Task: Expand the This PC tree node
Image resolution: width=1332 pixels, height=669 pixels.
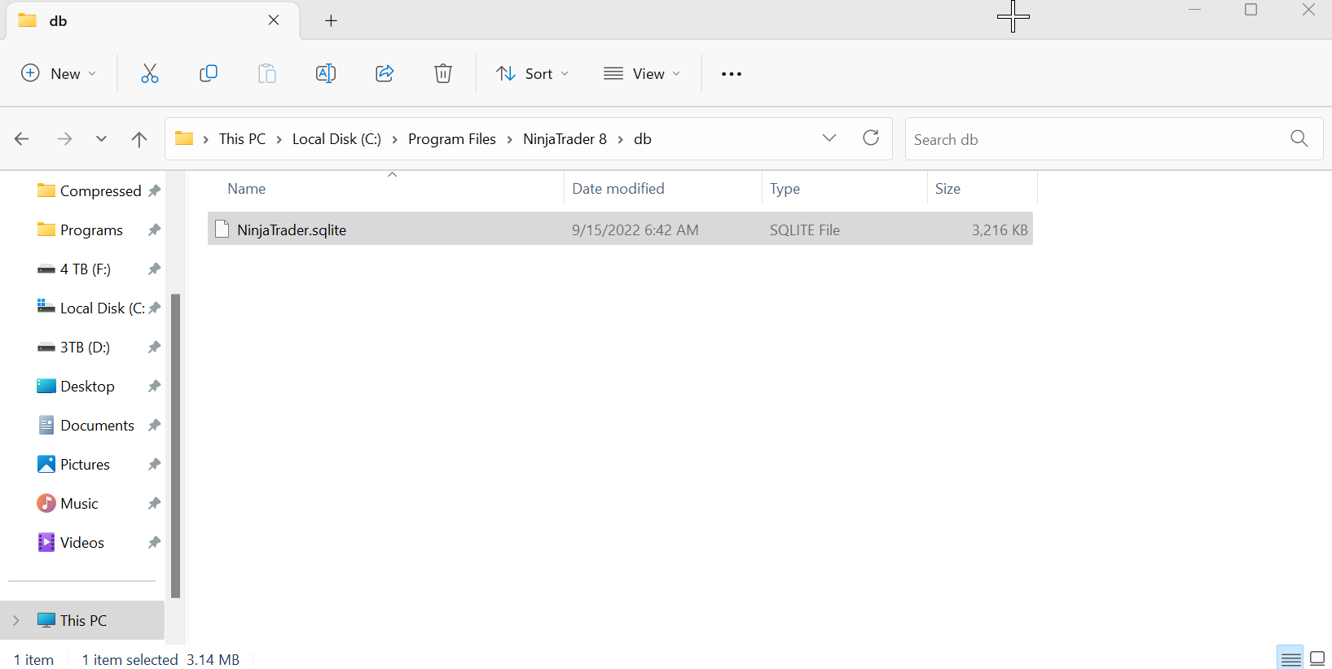Action: tap(16, 621)
